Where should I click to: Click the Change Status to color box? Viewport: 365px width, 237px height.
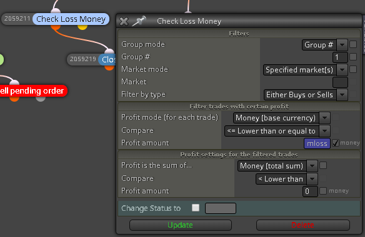pyautogui.click(x=221, y=208)
